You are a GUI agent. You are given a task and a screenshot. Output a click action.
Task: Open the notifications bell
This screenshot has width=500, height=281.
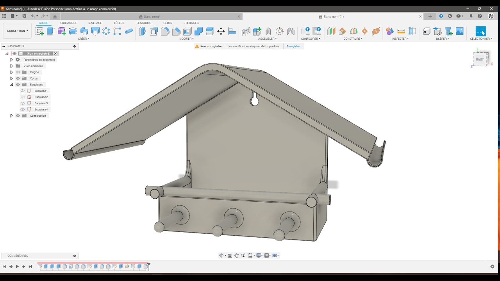471,16
